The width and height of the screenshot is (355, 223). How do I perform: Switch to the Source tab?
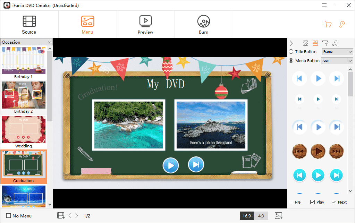pos(29,25)
